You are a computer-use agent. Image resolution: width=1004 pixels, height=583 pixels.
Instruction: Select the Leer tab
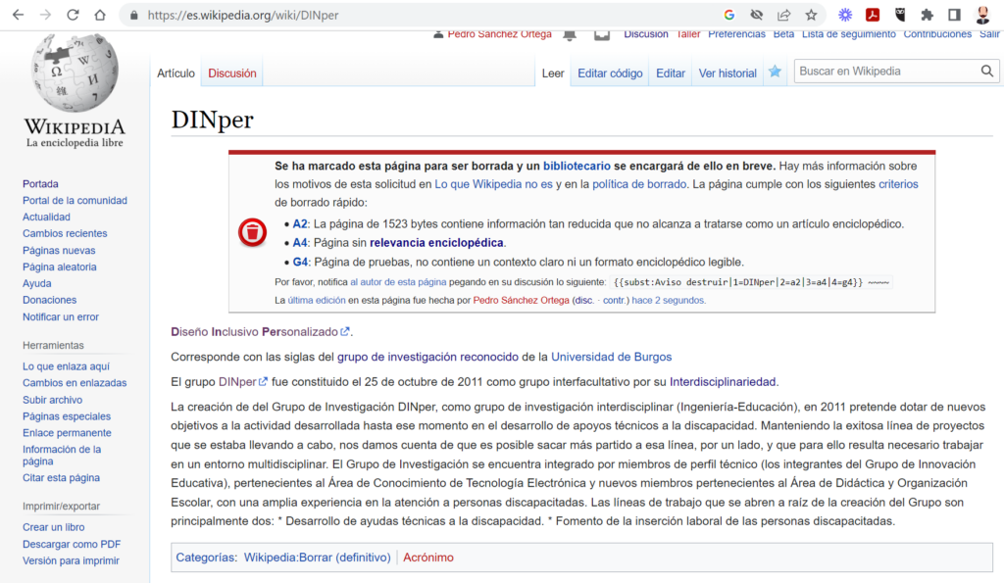(x=553, y=73)
